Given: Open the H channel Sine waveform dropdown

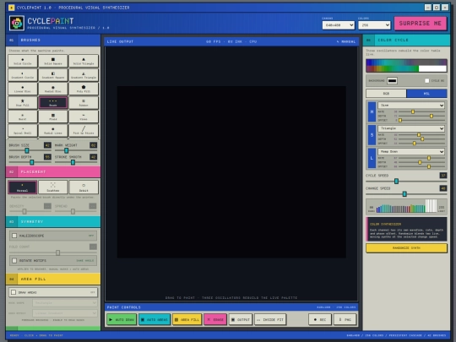Looking at the screenshot, I should [x=411, y=106].
